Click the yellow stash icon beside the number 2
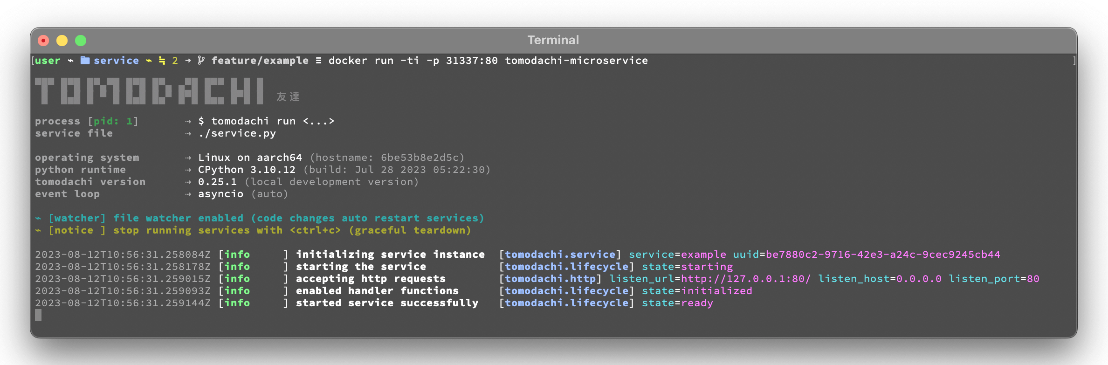Screen dimensions: 1108x365 (x=162, y=61)
